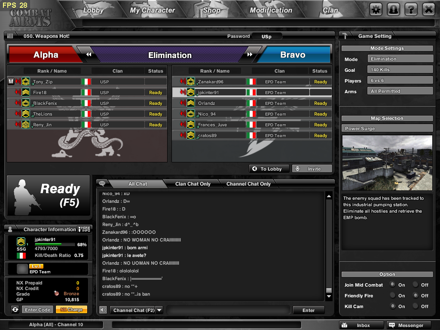The image size is (440, 330).
Task: Open the Arms All Permitted setting field
Action: [400, 91]
